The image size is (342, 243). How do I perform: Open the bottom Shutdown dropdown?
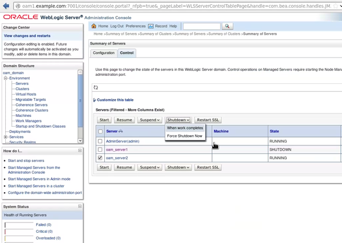coord(178,167)
